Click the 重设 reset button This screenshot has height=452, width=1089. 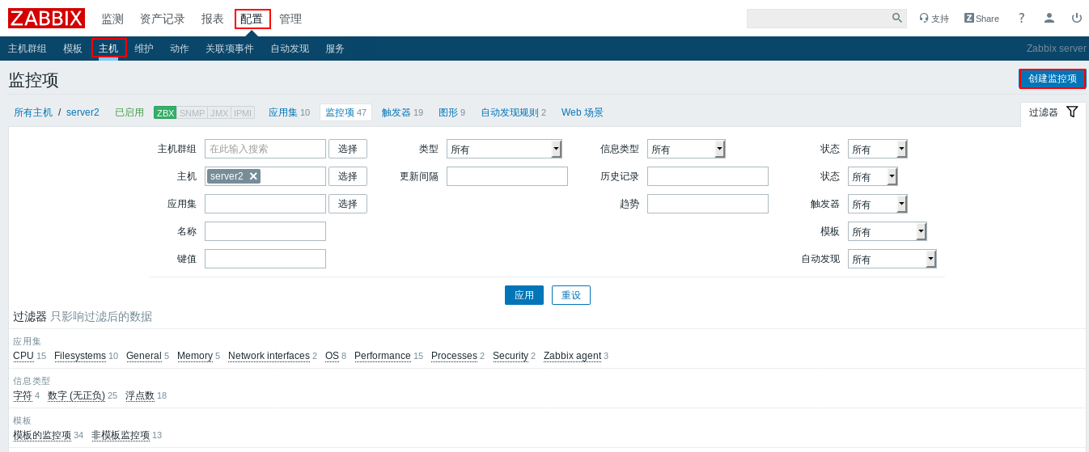coord(571,295)
